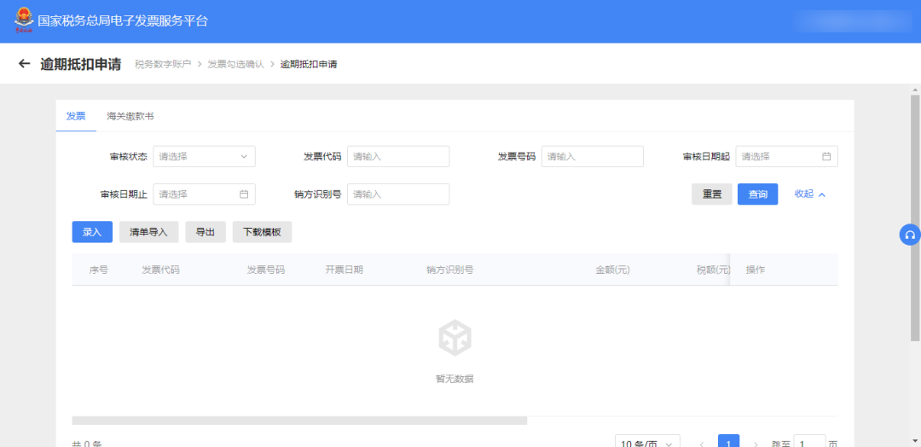Screen dimensions: 921x447
Task: Open the 10条/页 page size dropdown
Action: 647,442
